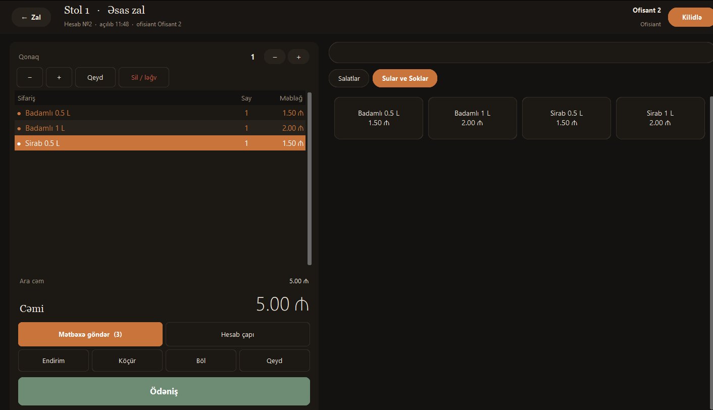Proceed to payment with Ödəniş
Viewport: 713px width, 410px height.
164,391
